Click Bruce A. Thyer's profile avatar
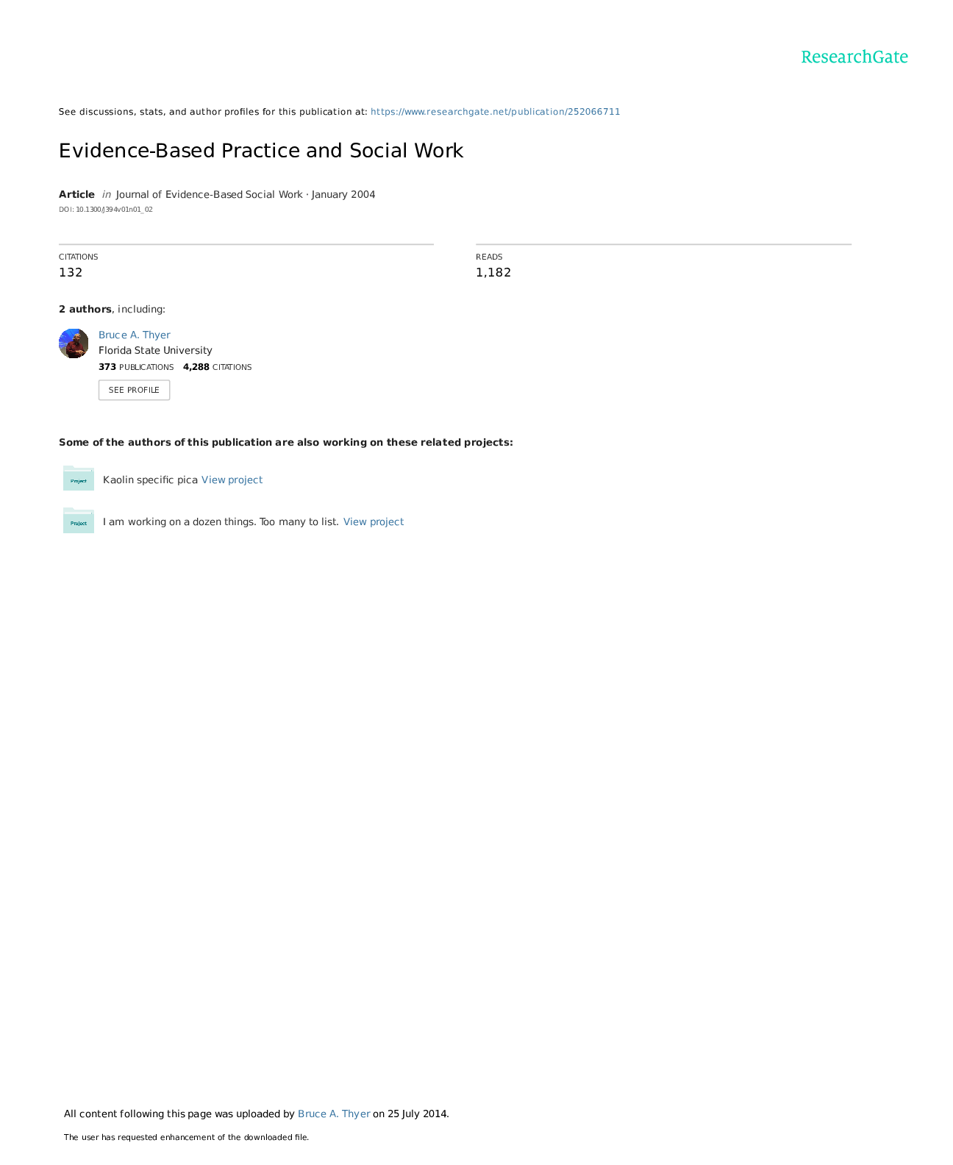The height and width of the screenshot is (1165, 953). [x=74, y=343]
